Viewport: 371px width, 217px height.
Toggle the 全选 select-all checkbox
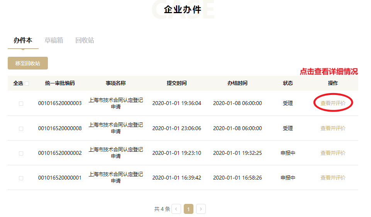pyautogui.click(x=27, y=83)
